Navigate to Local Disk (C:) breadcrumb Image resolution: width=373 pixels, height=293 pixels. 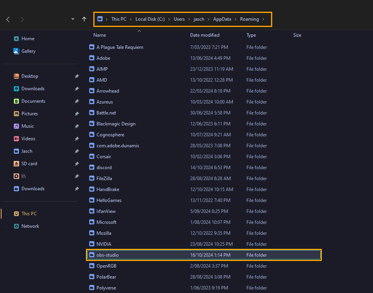pos(150,19)
